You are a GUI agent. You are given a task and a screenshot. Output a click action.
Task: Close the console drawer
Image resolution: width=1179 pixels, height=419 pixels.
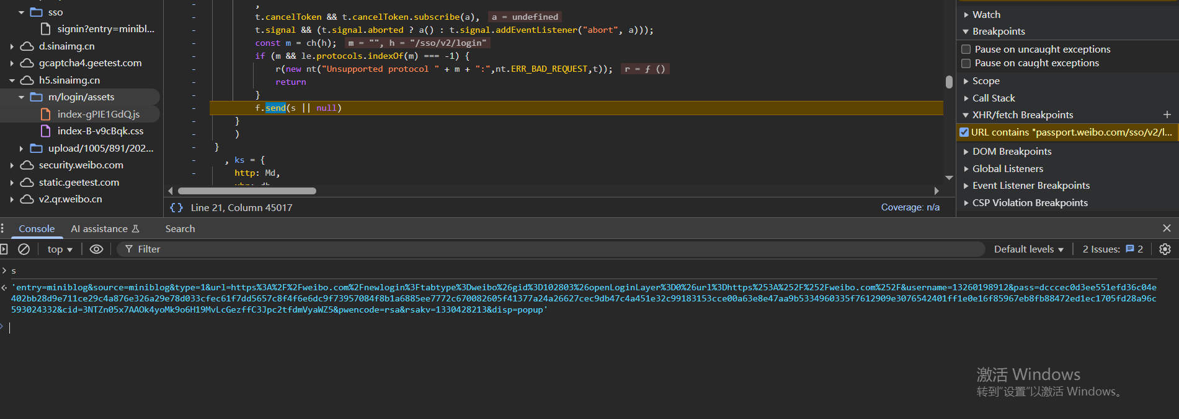tap(1166, 228)
